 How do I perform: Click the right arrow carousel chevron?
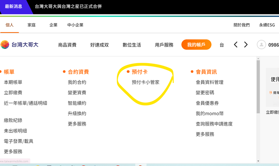246,45
